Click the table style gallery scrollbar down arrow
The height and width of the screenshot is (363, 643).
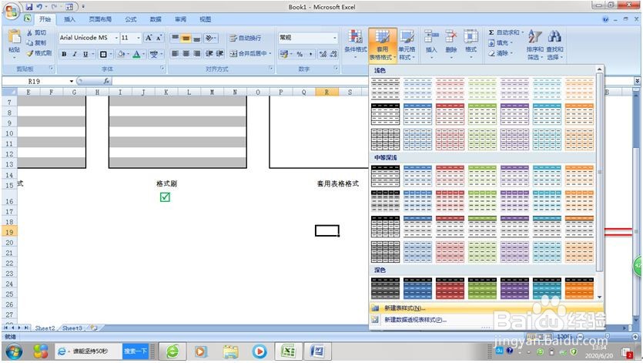coord(600,297)
